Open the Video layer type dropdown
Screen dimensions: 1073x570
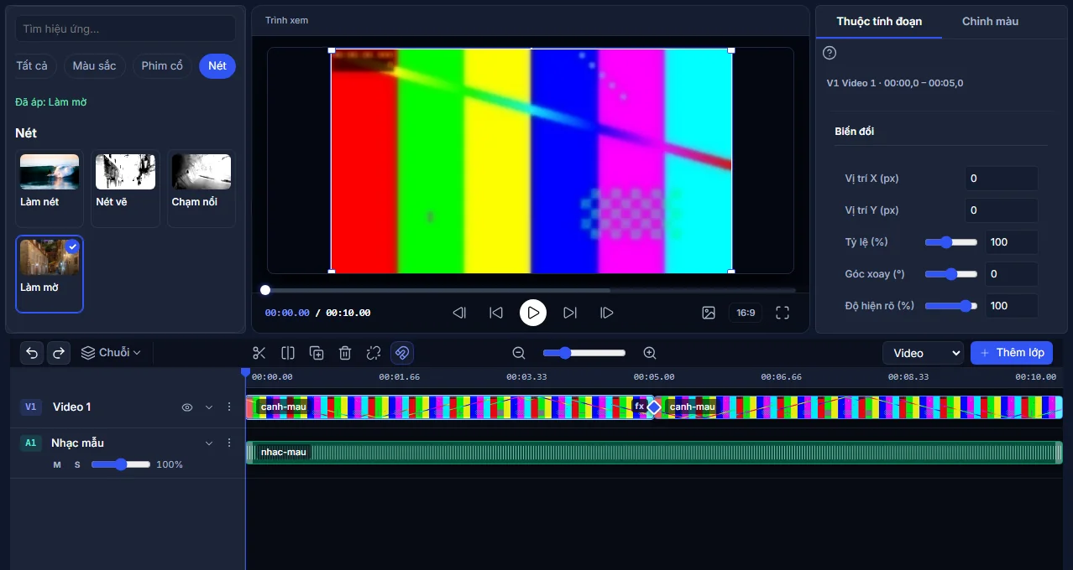pyautogui.click(x=923, y=353)
